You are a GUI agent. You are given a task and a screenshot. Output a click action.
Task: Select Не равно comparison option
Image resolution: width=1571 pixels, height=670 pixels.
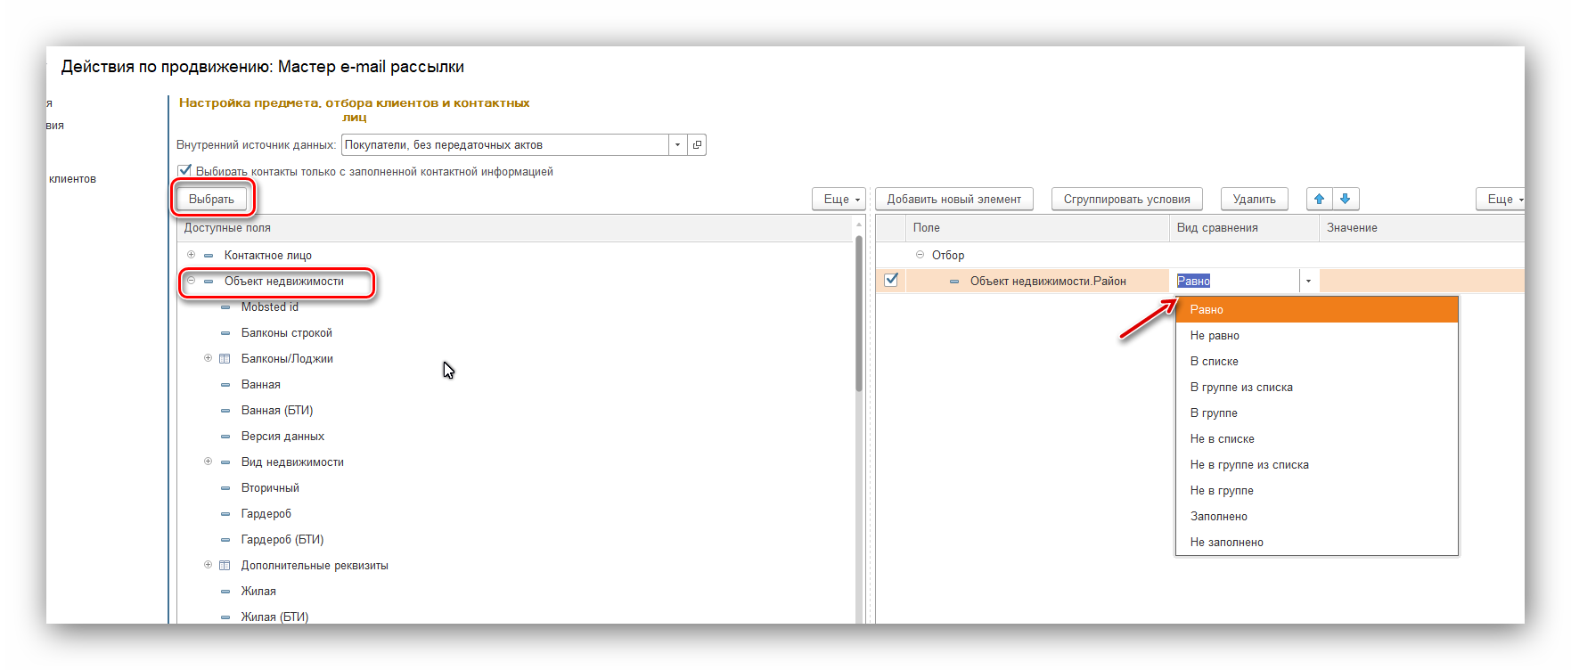pos(1317,336)
